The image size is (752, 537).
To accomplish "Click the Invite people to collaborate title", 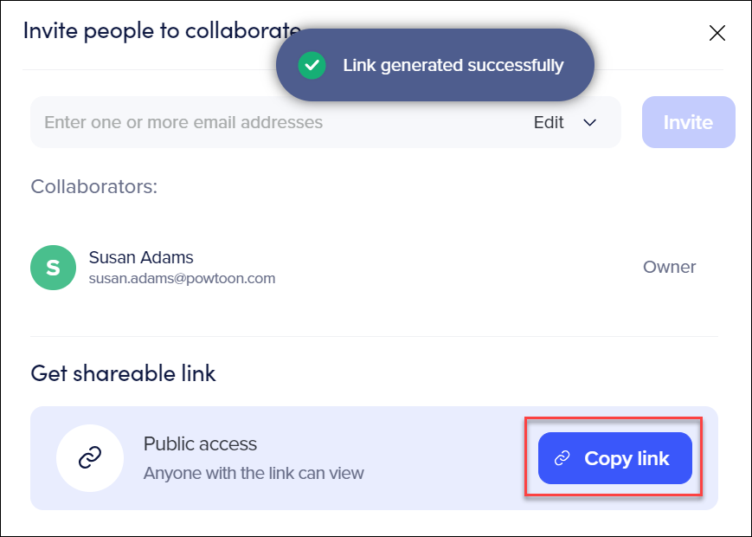I will pos(162,31).
